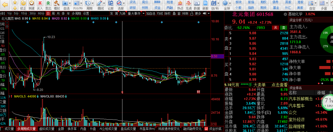333x132 pixels.
Task: Click the yellow back arrow icon
Action: click(5, 5)
